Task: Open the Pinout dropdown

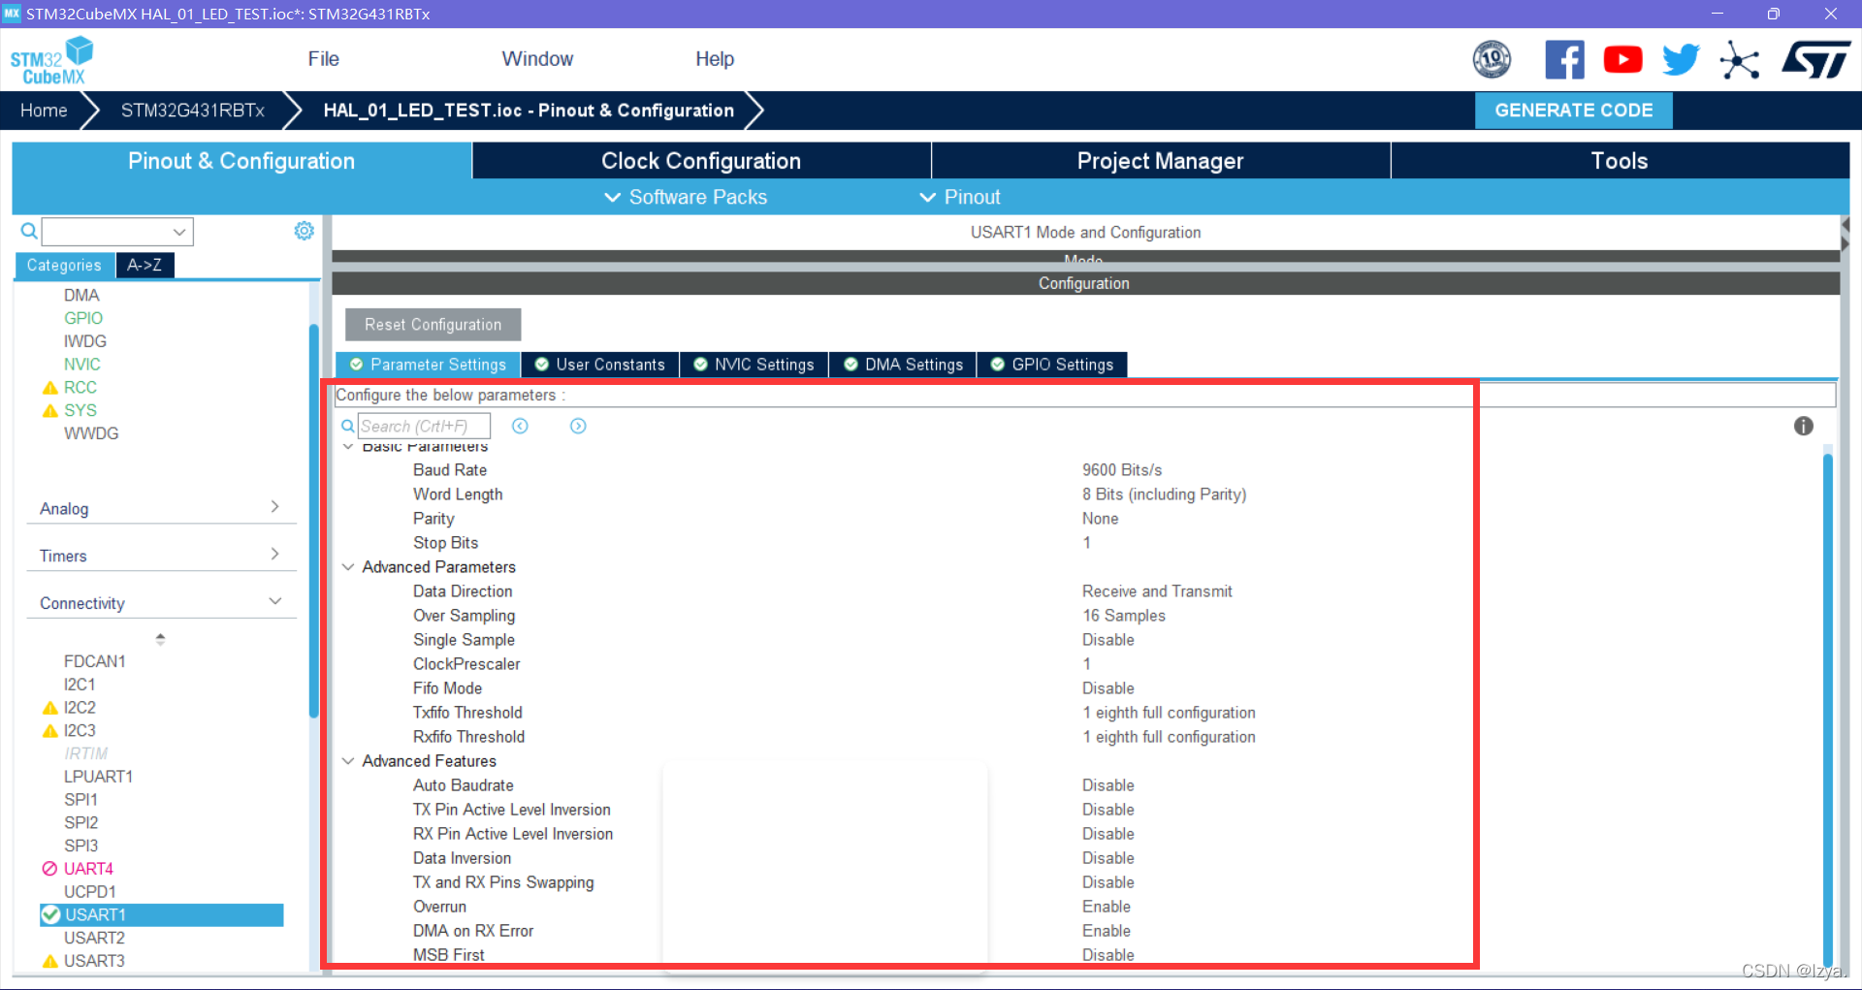Action: (x=959, y=197)
